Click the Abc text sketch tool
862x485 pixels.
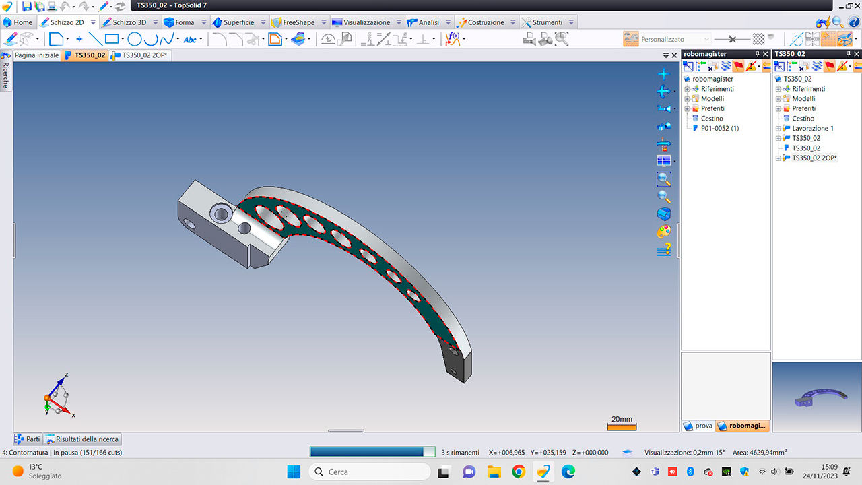tap(190, 40)
